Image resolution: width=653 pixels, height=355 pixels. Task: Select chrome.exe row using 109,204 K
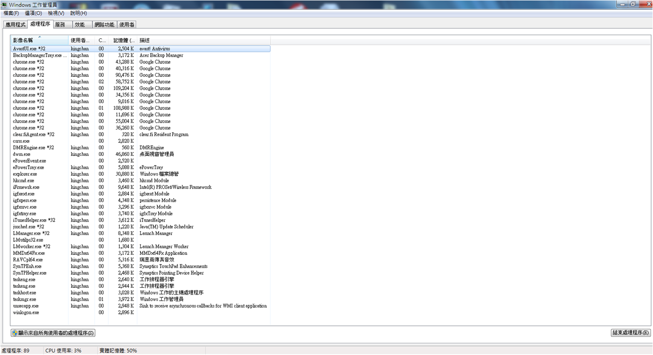141,88
